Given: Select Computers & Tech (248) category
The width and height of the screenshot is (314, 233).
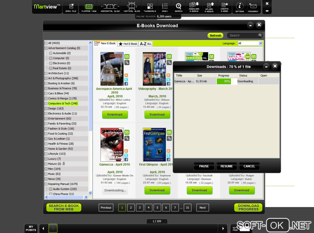Looking at the screenshot, I should pos(63,103).
